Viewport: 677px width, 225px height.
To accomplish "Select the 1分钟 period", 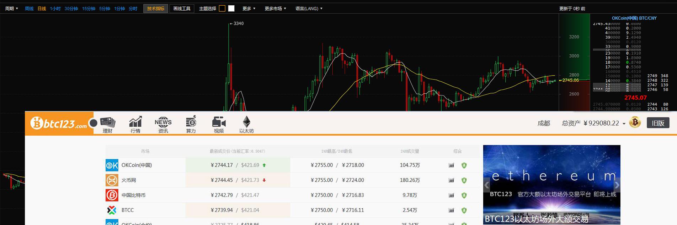I will 119,9.
